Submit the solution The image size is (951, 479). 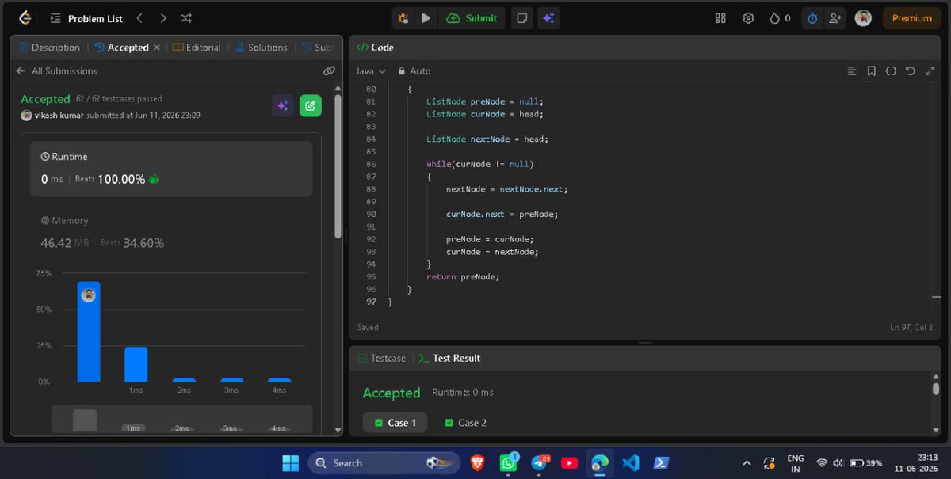coord(472,18)
